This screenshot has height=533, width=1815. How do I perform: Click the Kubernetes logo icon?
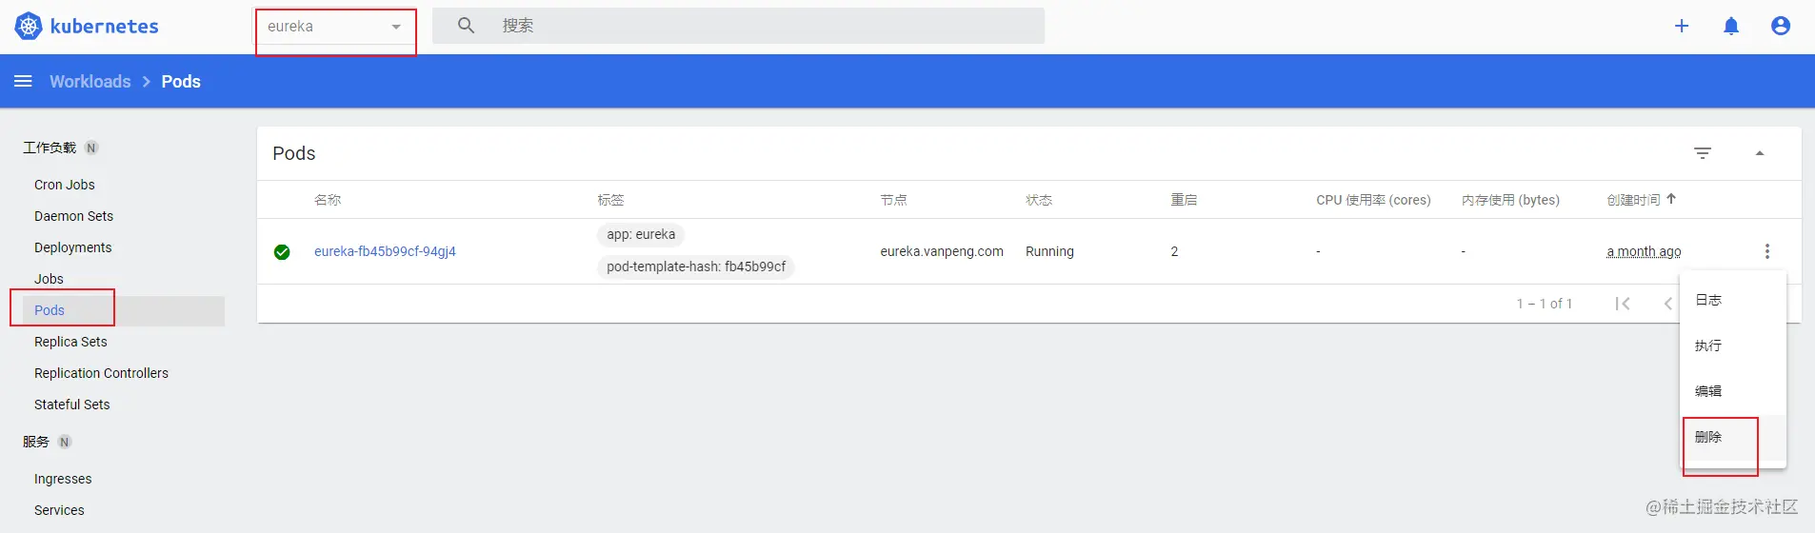coord(29,27)
